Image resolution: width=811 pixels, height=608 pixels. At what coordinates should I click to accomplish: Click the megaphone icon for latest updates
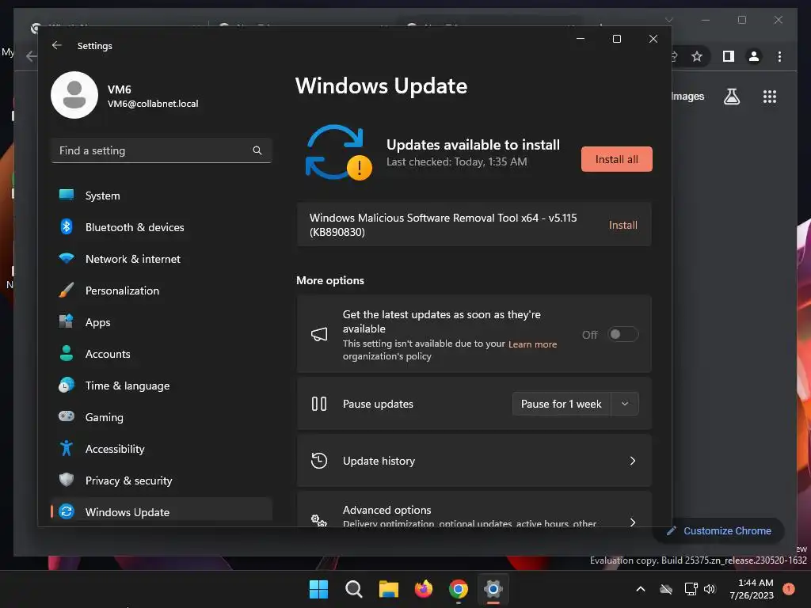319,335
